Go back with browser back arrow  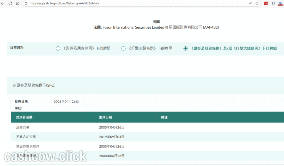tap(3, 3)
